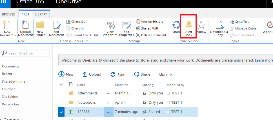Click the Workflows ribbon icon
The height and width of the screenshot is (120, 273).
tap(270, 25)
